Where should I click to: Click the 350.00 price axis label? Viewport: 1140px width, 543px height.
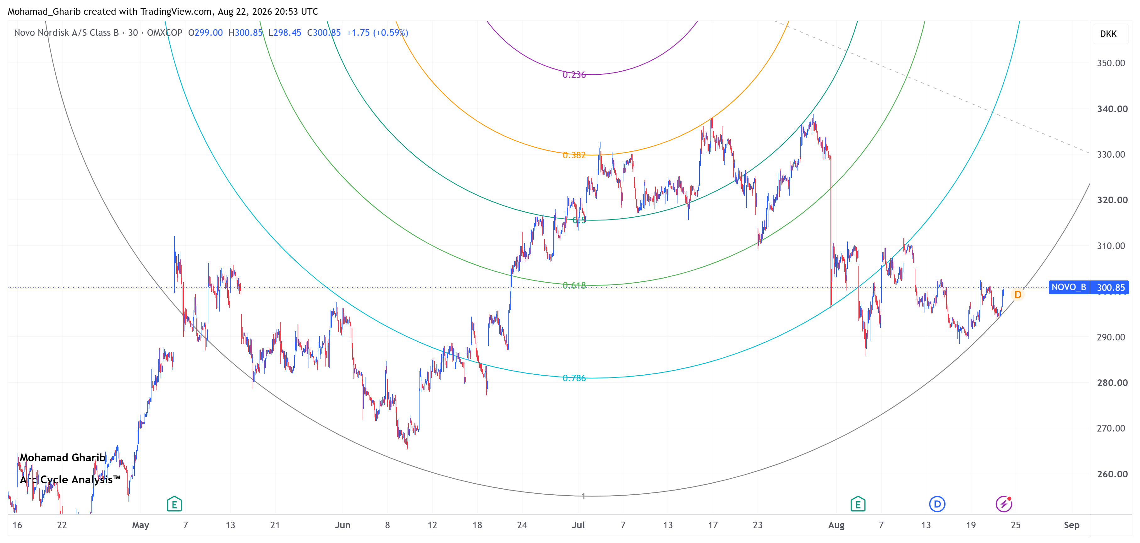click(1111, 63)
